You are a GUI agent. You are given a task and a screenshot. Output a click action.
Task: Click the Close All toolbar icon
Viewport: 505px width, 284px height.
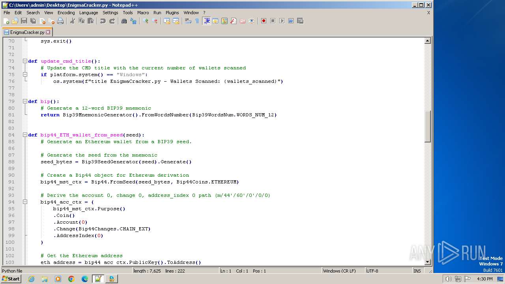pos(51,21)
